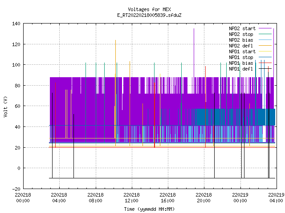Screen dimensions: 285x213
Task: Click the 120 y-axis tick label
Action: (16, 44)
